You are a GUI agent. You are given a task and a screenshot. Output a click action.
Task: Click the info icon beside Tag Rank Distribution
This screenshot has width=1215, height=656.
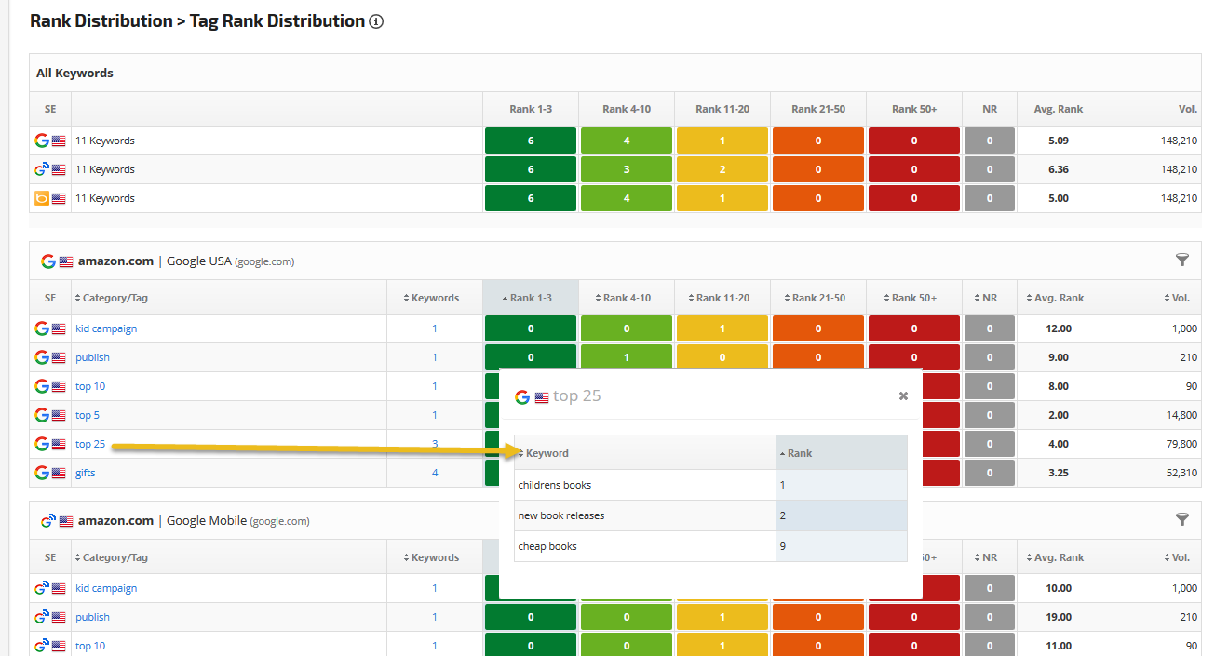coord(376,21)
